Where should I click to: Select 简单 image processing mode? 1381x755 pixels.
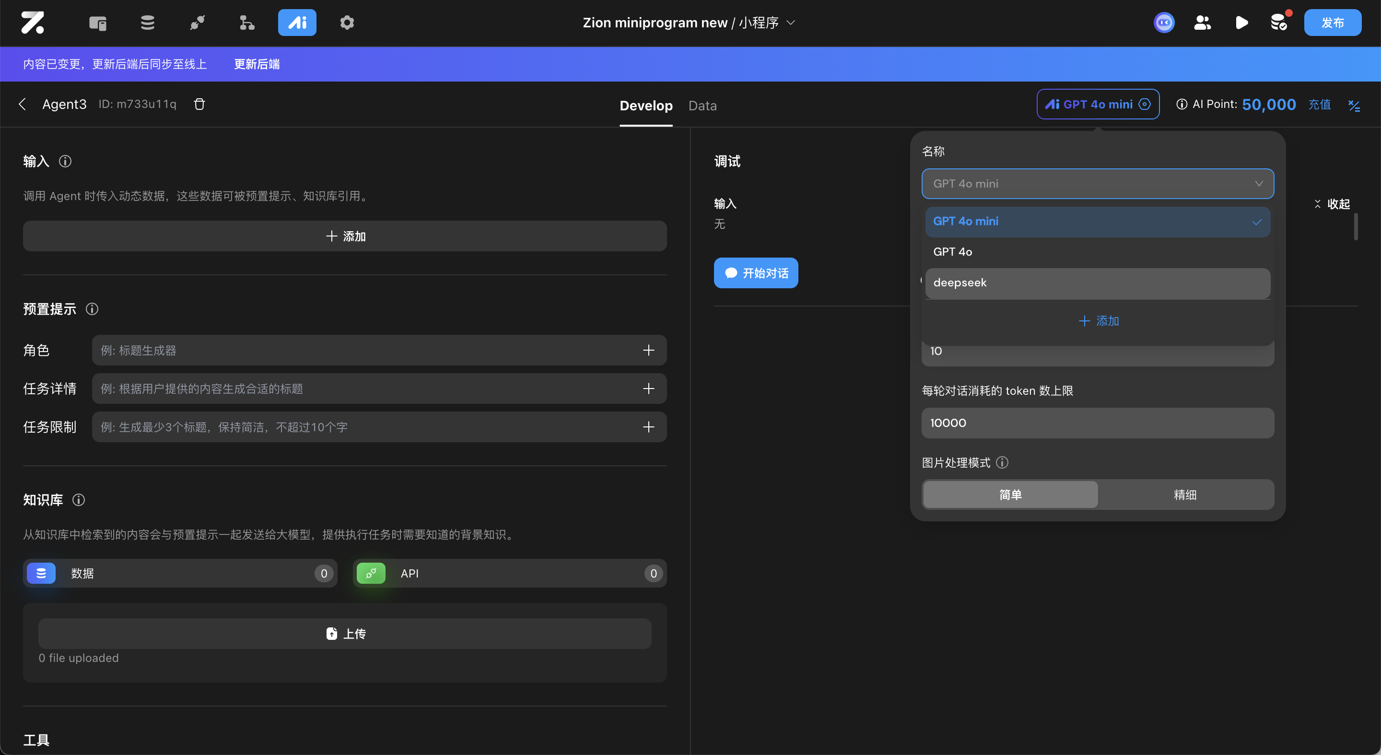point(1010,495)
